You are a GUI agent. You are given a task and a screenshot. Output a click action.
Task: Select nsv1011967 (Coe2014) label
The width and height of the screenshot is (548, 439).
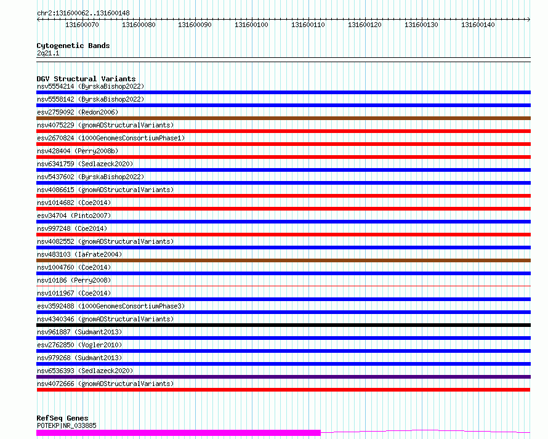coord(74,293)
